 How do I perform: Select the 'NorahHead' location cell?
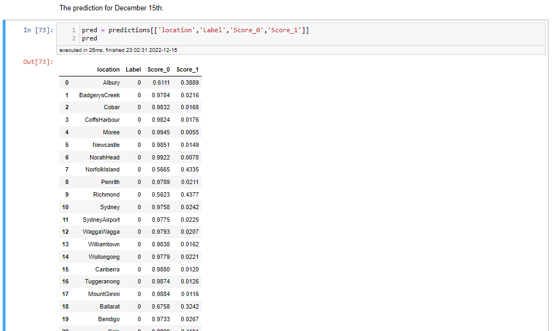(104, 157)
